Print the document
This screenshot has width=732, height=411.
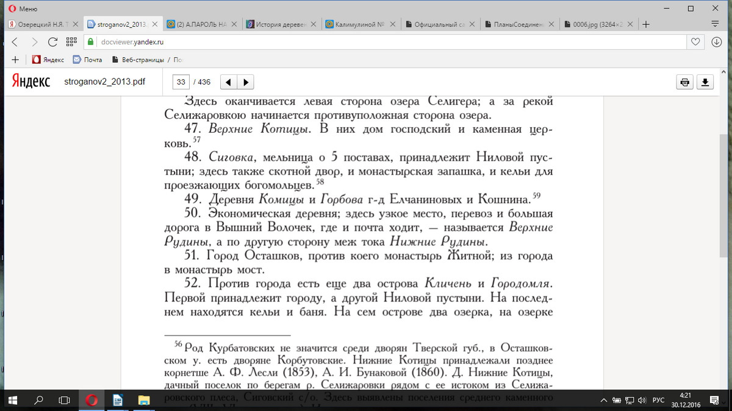point(685,82)
